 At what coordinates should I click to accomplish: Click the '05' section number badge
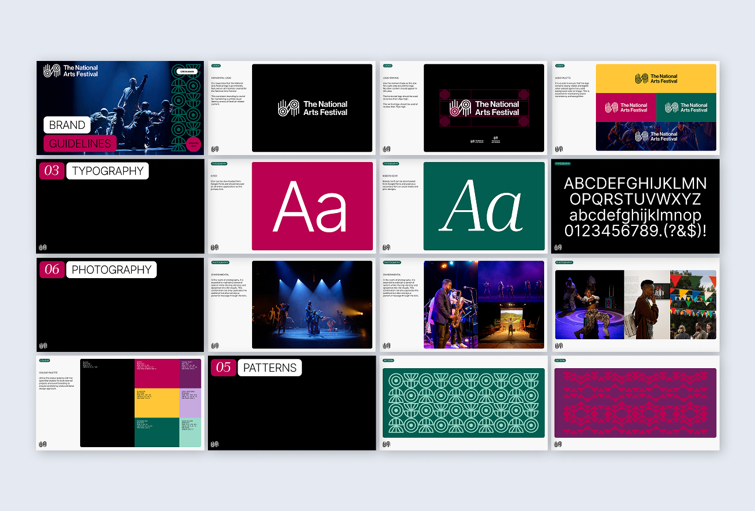tap(224, 368)
